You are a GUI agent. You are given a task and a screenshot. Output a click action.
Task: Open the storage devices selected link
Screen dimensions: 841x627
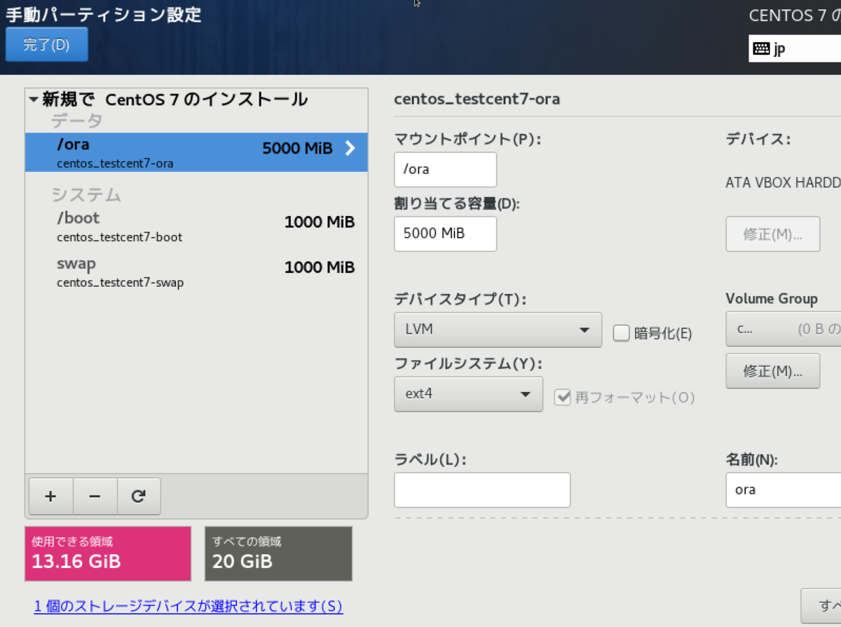189,606
